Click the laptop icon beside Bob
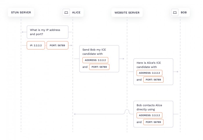 pyautogui.click(x=175, y=13)
